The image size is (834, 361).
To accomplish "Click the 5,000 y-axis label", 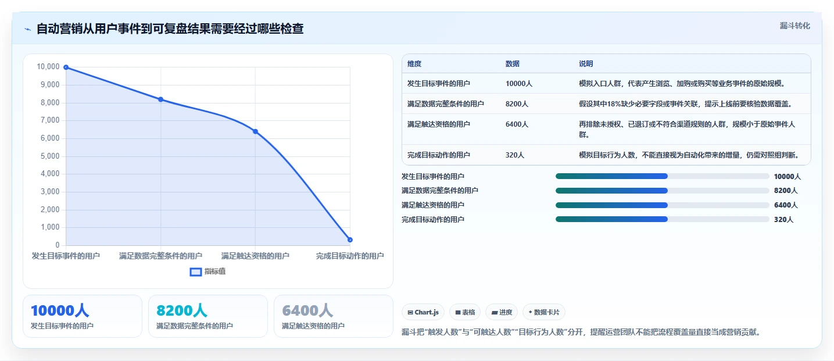I will (x=49, y=156).
